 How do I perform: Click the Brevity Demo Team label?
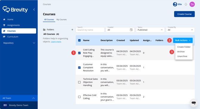click(19, 105)
